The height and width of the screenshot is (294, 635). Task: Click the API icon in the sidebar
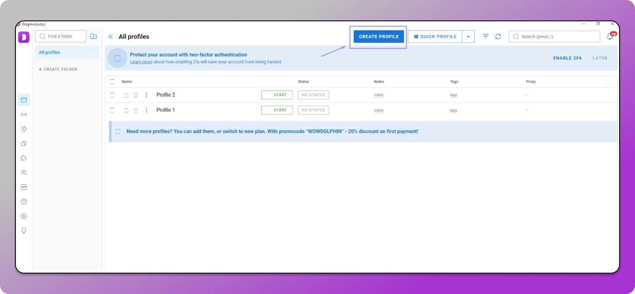coord(24,187)
